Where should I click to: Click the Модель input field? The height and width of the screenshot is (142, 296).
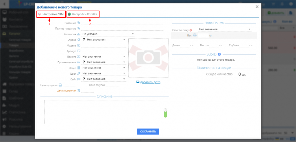[104, 45]
